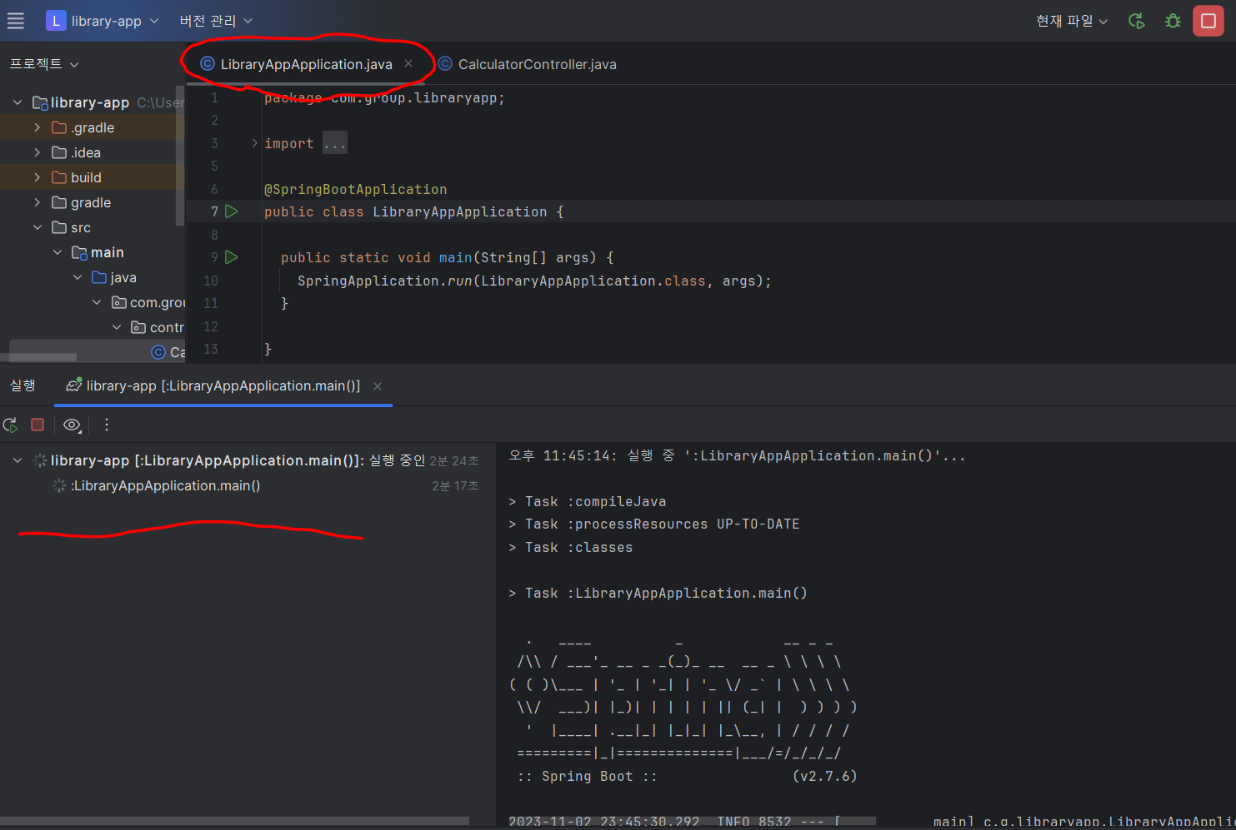
Task: Open the run toolbar more options menu
Action: (106, 425)
